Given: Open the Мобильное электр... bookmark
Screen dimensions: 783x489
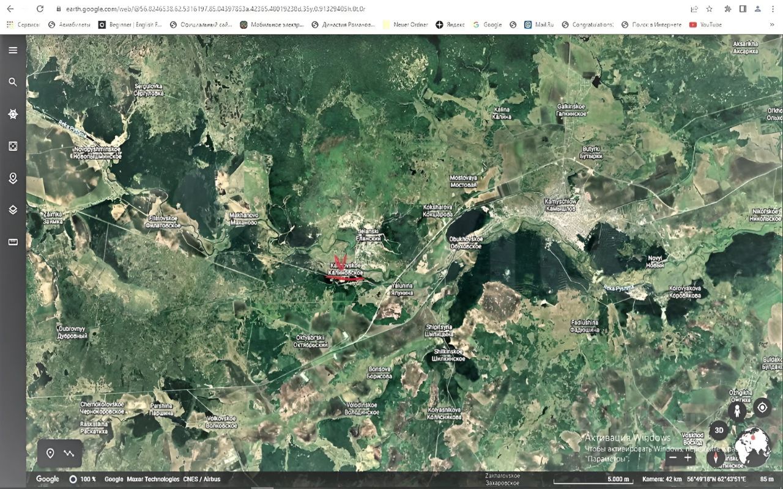Looking at the screenshot, I should (x=272, y=25).
